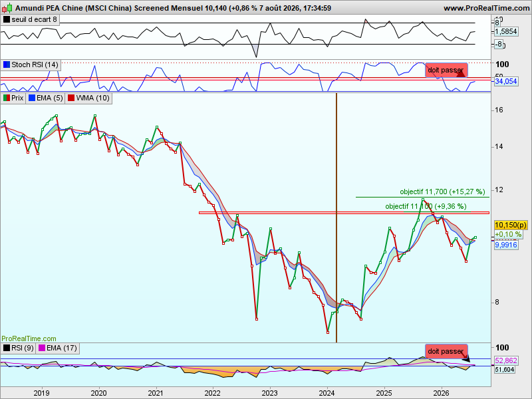Click the 51,604 RSI value tag
The height and width of the screenshot is (399, 532).
[x=505, y=370]
